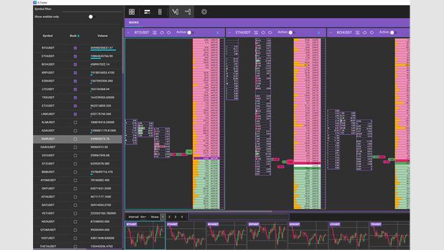Open the grid layout view icon
This screenshot has width=444, height=250.
pos(131,12)
